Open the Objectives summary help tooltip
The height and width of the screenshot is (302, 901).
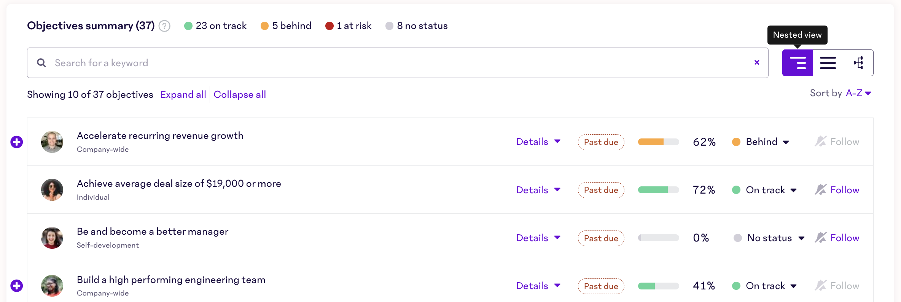pos(164,26)
